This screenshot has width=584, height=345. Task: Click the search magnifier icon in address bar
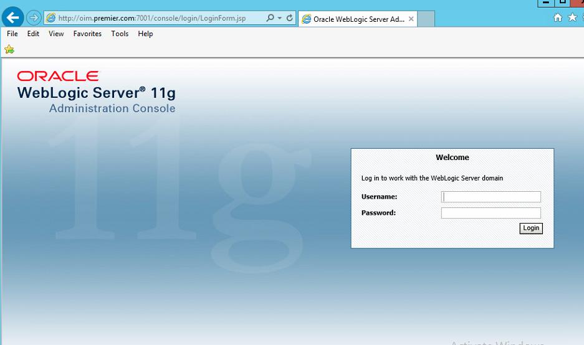tap(270, 18)
